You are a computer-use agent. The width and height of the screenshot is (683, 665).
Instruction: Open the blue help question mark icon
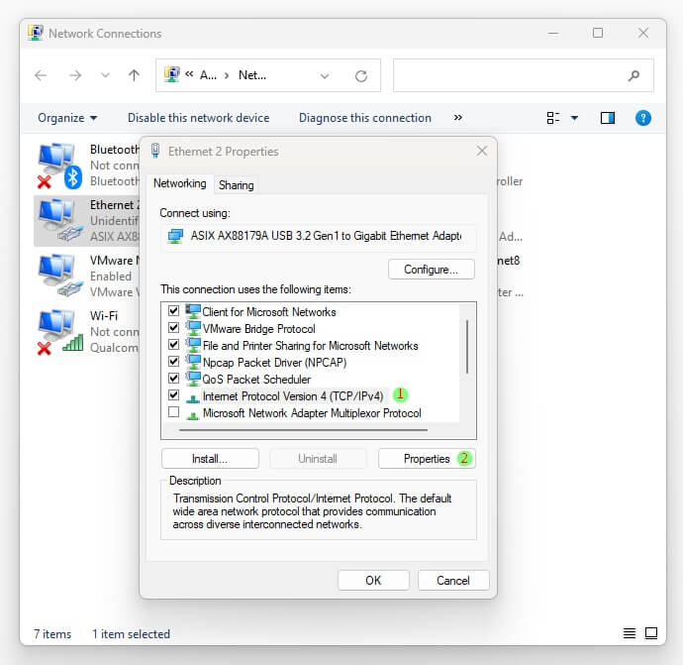642,118
